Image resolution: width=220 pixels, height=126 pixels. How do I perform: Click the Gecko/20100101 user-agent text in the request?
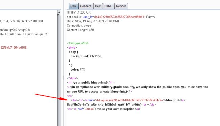32,21
